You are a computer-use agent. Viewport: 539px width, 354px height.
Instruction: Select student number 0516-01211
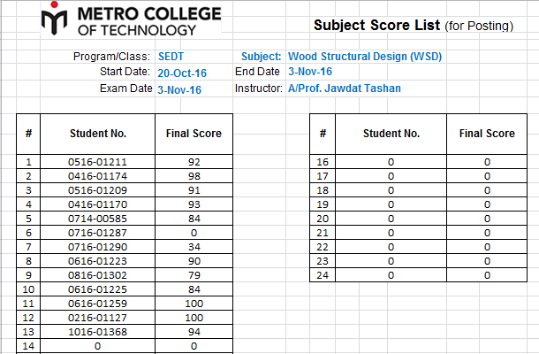[97, 162]
